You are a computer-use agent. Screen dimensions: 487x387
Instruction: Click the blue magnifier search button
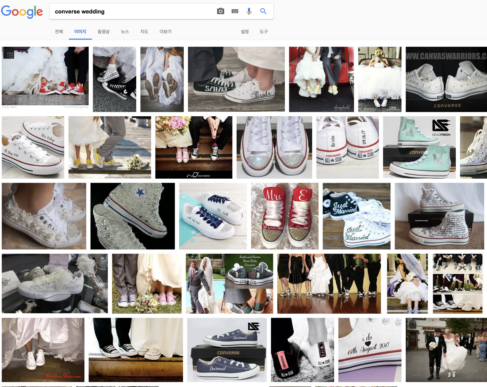coord(263,11)
